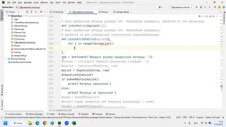
Task: Open File Explorer from the taskbar
Action: click(x=30, y=123)
